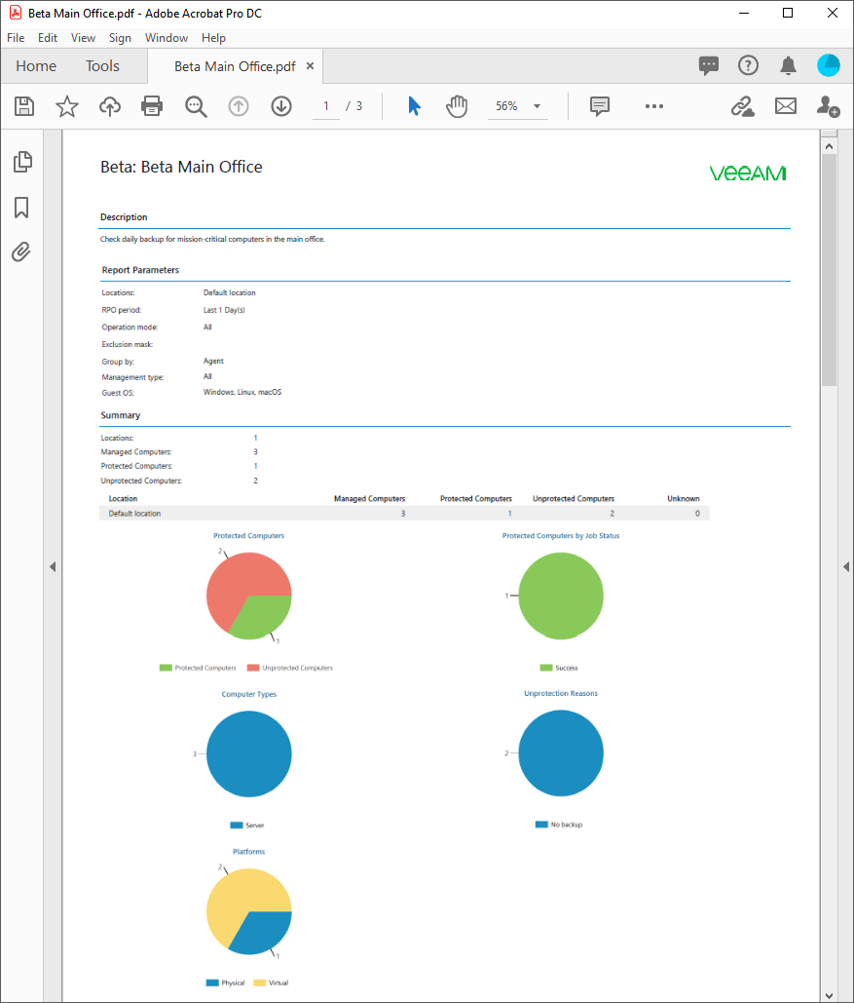Open the Attachments paperclip panel
The height and width of the screenshot is (1003, 854).
click(x=21, y=252)
